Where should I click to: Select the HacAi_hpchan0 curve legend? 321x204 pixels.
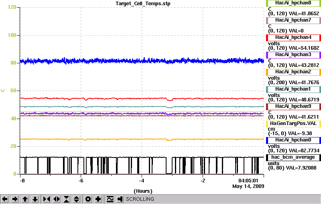coord(293,140)
